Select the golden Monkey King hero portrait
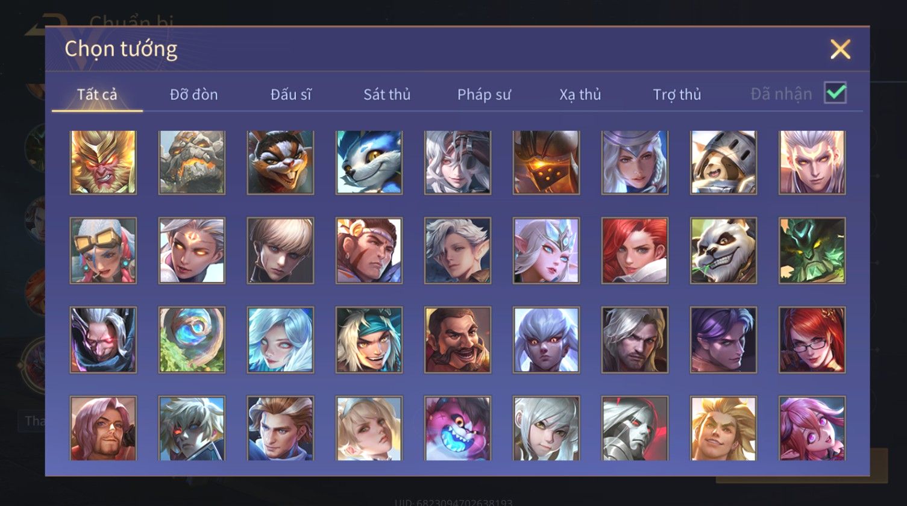The image size is (907, 506). click(103, 162)
